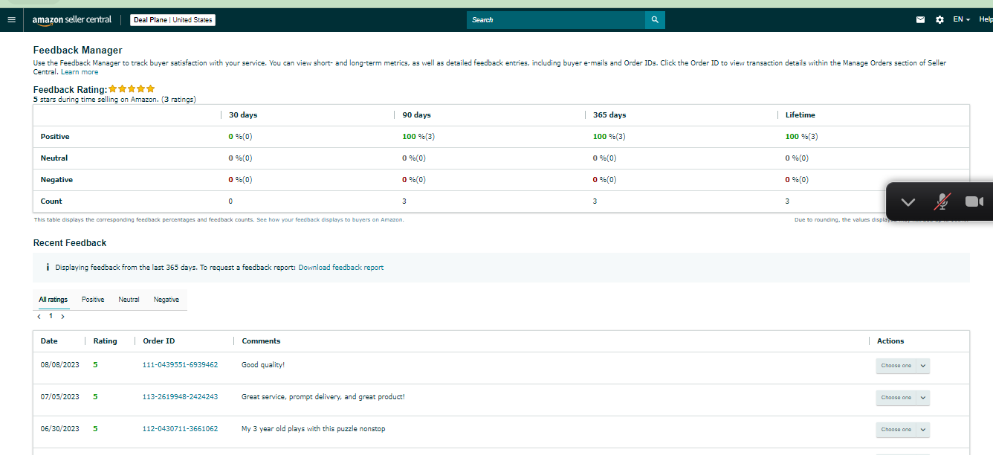Click the search magnifier button
Screen dimensions: 993x455
655,20
